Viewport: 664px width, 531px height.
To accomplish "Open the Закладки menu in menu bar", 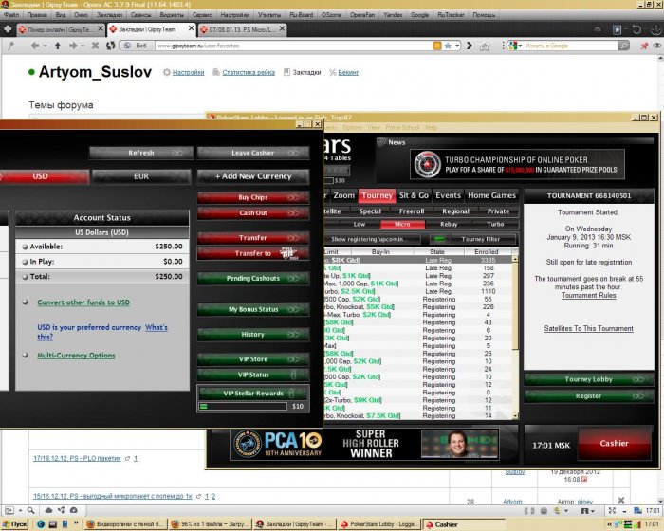I will (x=109, y=15).
